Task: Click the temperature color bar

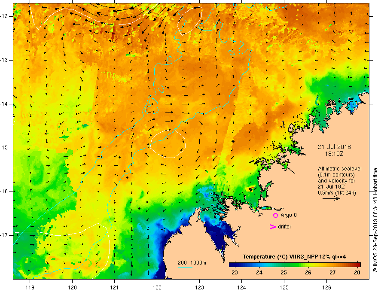Action: pos(295,265)
